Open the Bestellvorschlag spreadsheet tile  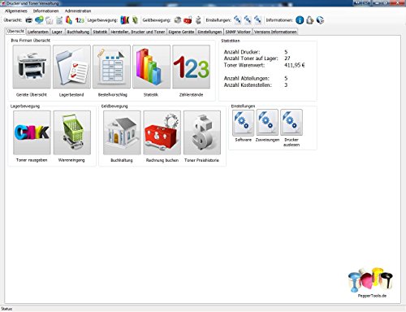point(111,67)
